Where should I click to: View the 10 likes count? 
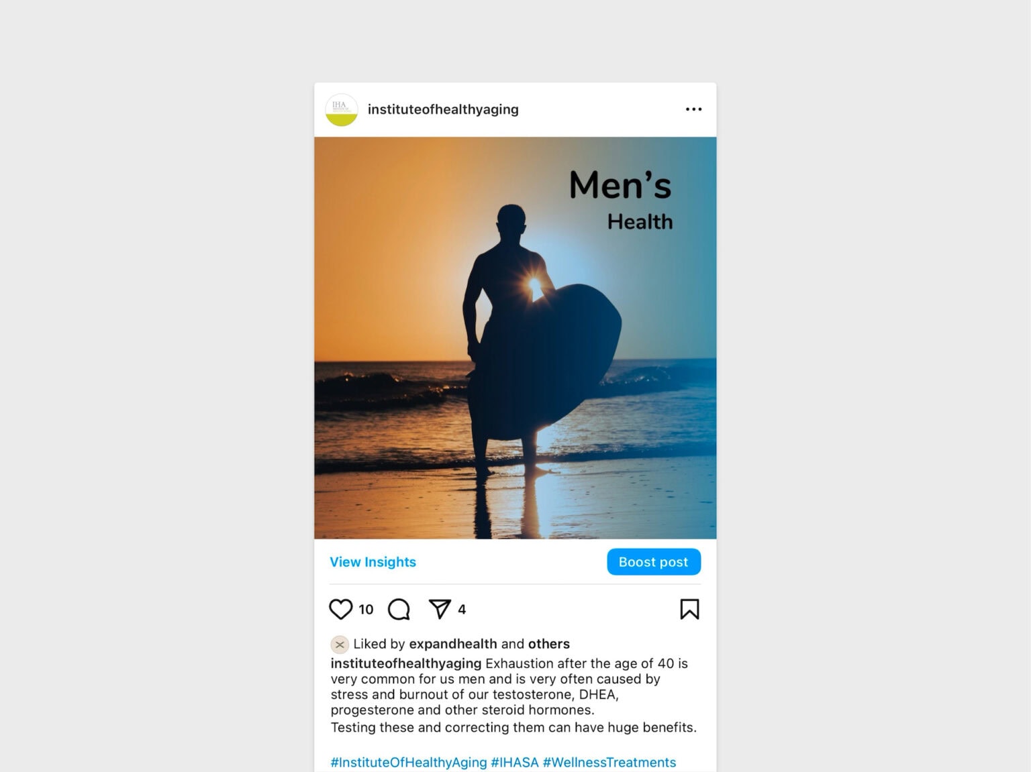(x=366, y=609)
